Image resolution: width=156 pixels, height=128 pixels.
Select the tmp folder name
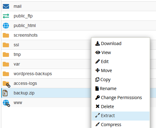point(17,55)
